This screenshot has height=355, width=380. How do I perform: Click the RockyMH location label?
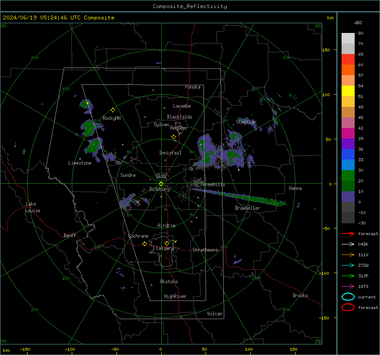(x=111, y=118)
